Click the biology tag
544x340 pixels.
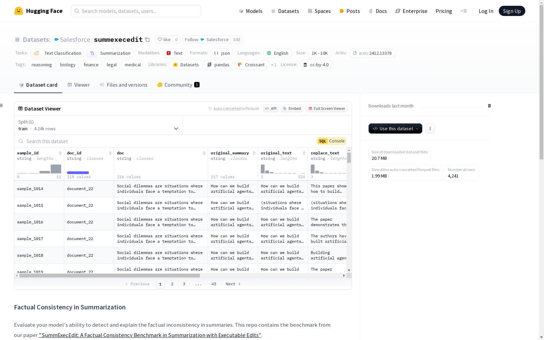68,65
